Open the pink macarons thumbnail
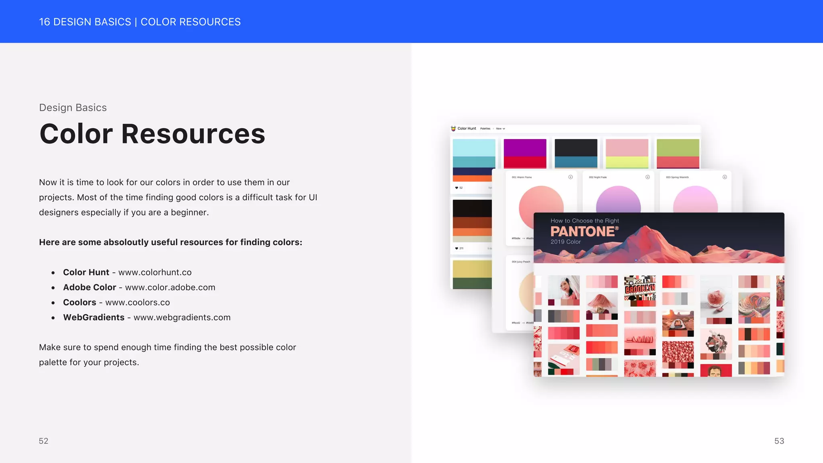This screenshot has width=823, height=463. 640,341
